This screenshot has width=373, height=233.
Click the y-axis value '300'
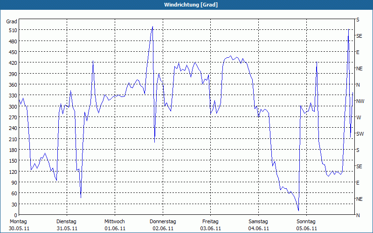tap(13, 107)
